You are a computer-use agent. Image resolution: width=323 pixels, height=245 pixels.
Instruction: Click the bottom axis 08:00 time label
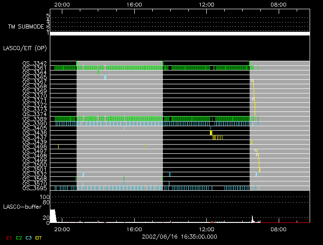tap(278, 229)
